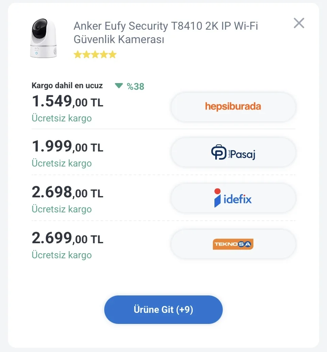Image resolution: width=327 pixels, height=352 pixels.
Task: Open the idefix store offer
Action: tap(233, 199)
